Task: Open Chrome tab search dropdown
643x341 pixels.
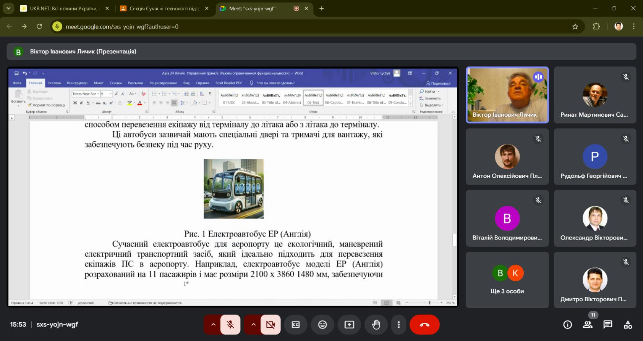Action: coord(8,8)
